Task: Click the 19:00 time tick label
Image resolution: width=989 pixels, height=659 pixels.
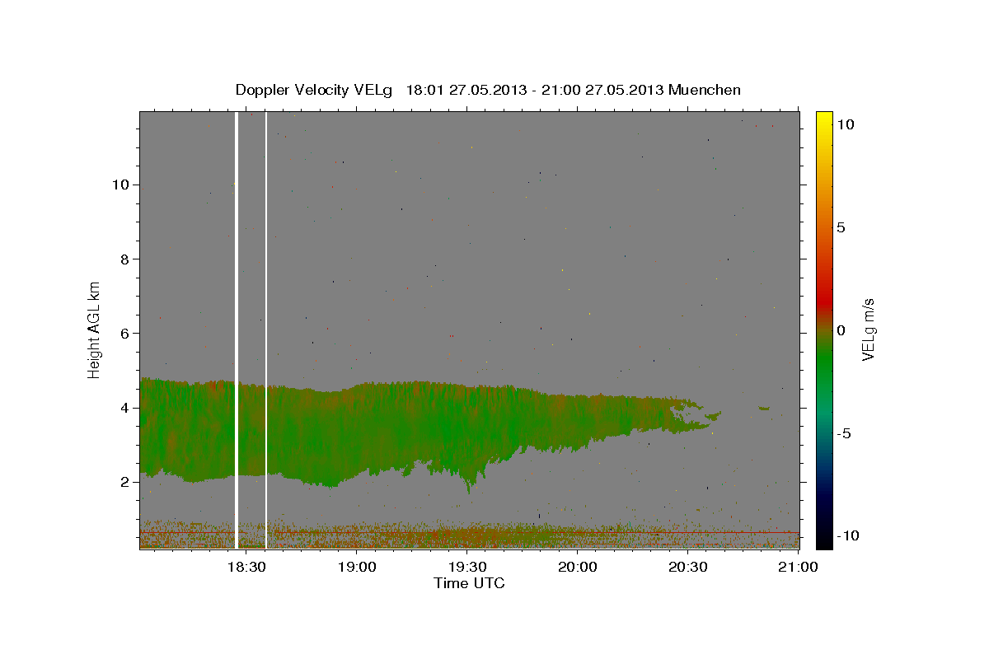Action: pos(357,567)
